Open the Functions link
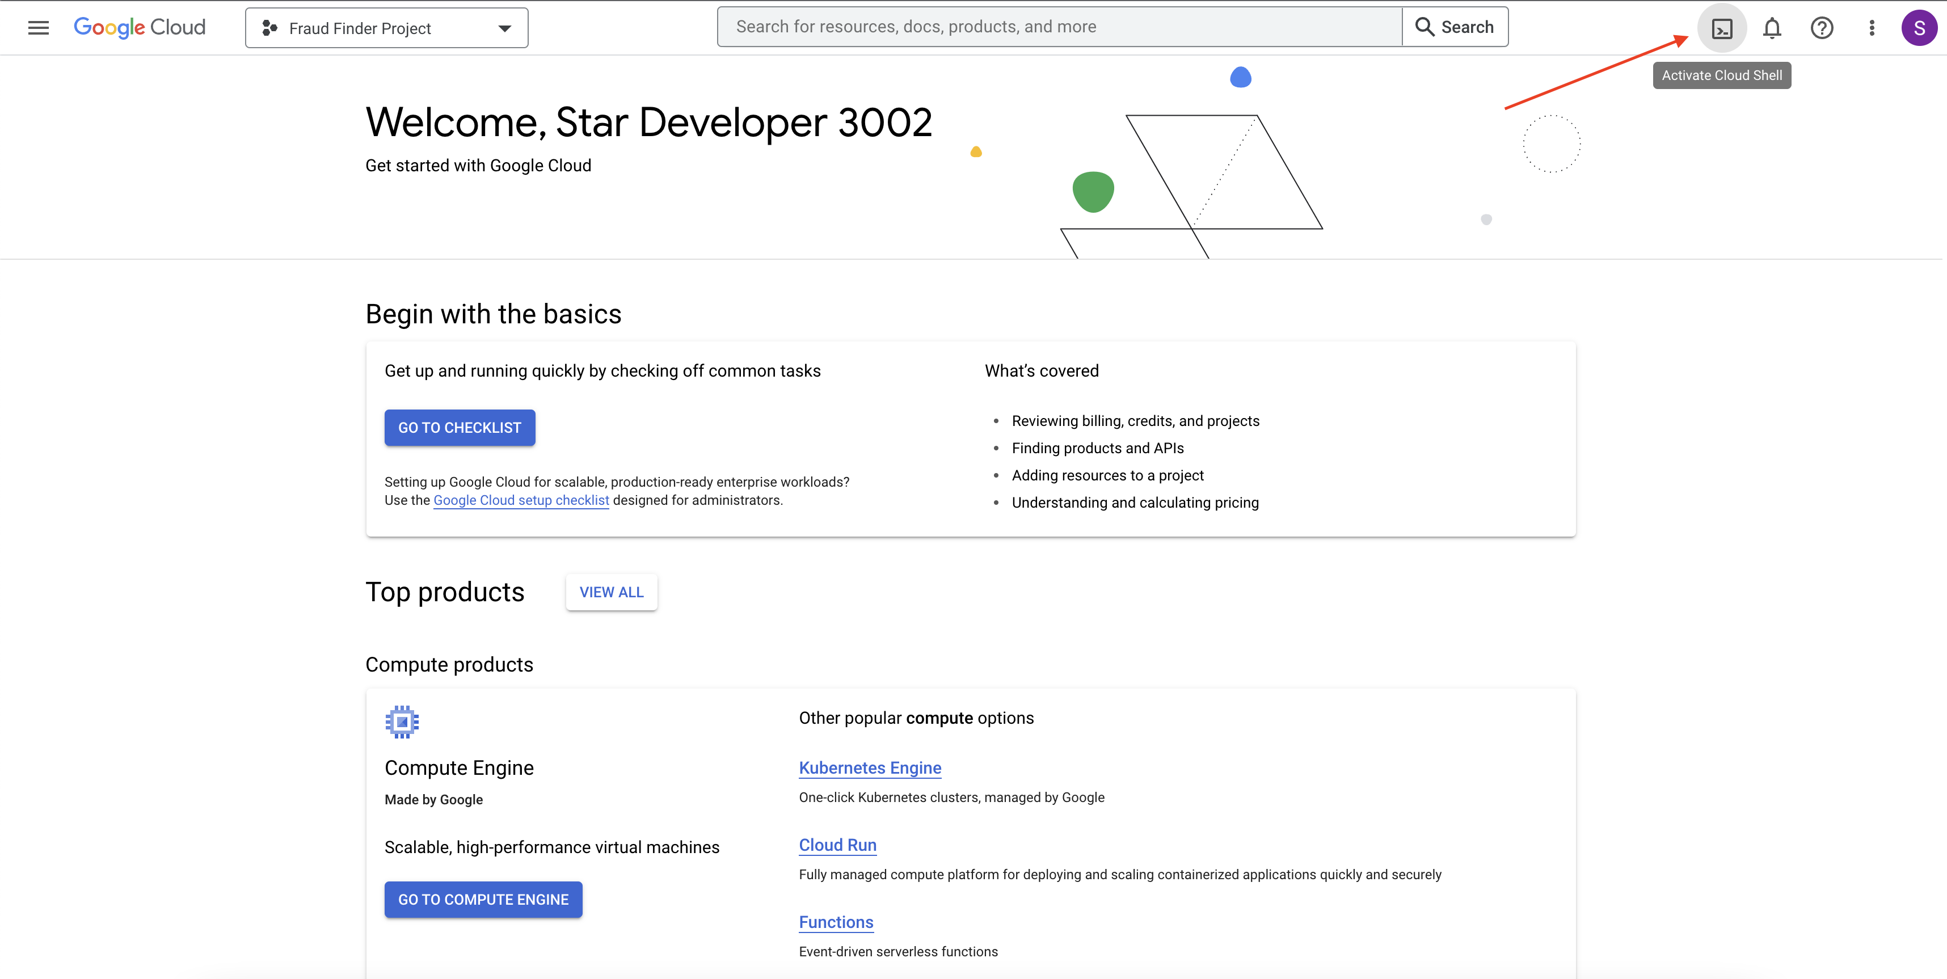1947x979 pixels. (836, 922)
